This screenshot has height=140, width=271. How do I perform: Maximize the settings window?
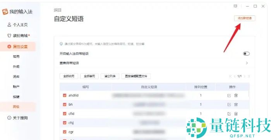pyautogui.click(x=255, y=6)
